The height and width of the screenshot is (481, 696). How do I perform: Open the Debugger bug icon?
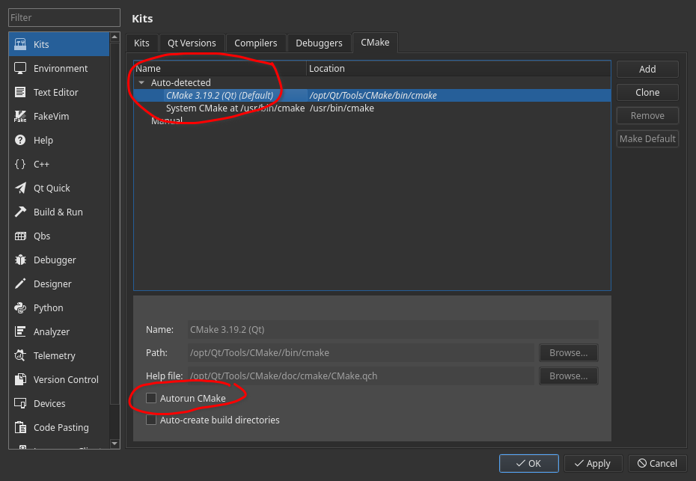pyautogui.click(x=20, y=260)
